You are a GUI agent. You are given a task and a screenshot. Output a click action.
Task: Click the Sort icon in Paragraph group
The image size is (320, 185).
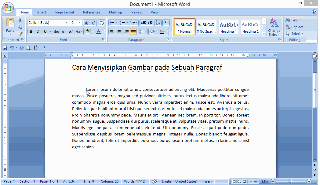click(x=158, y=23)
